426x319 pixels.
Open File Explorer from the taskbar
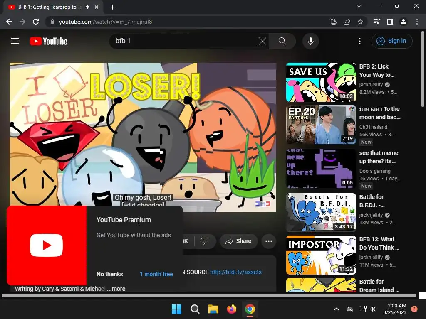click(x=213, y=309)
